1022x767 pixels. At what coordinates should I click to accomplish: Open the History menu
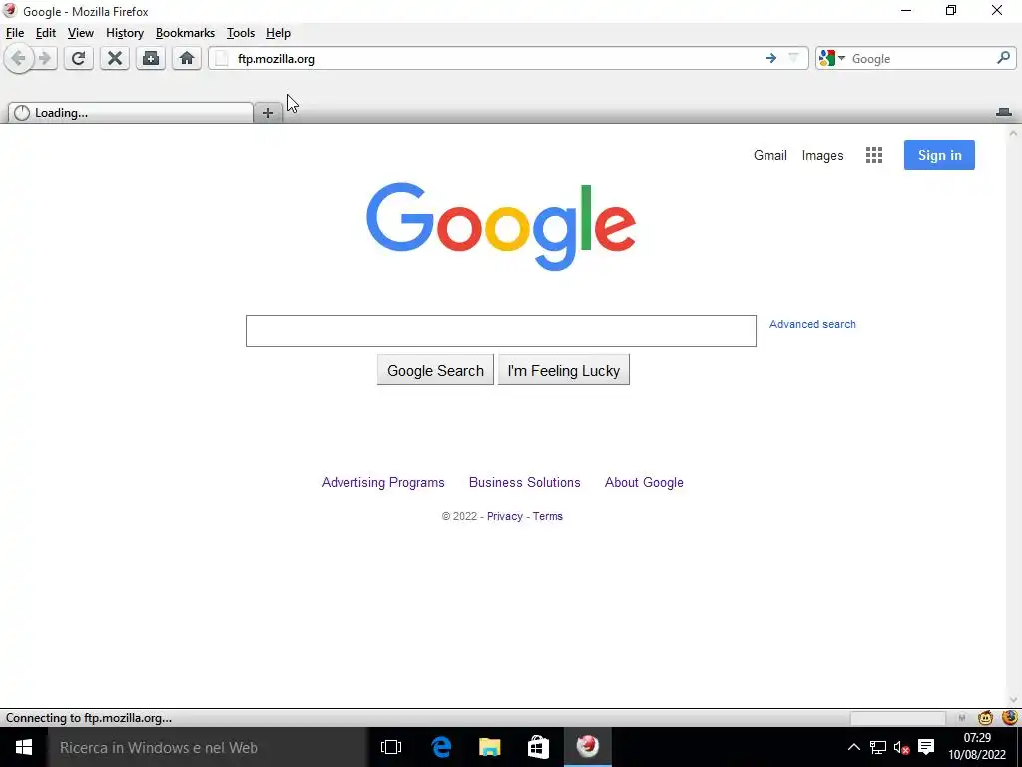coord(125,33)
